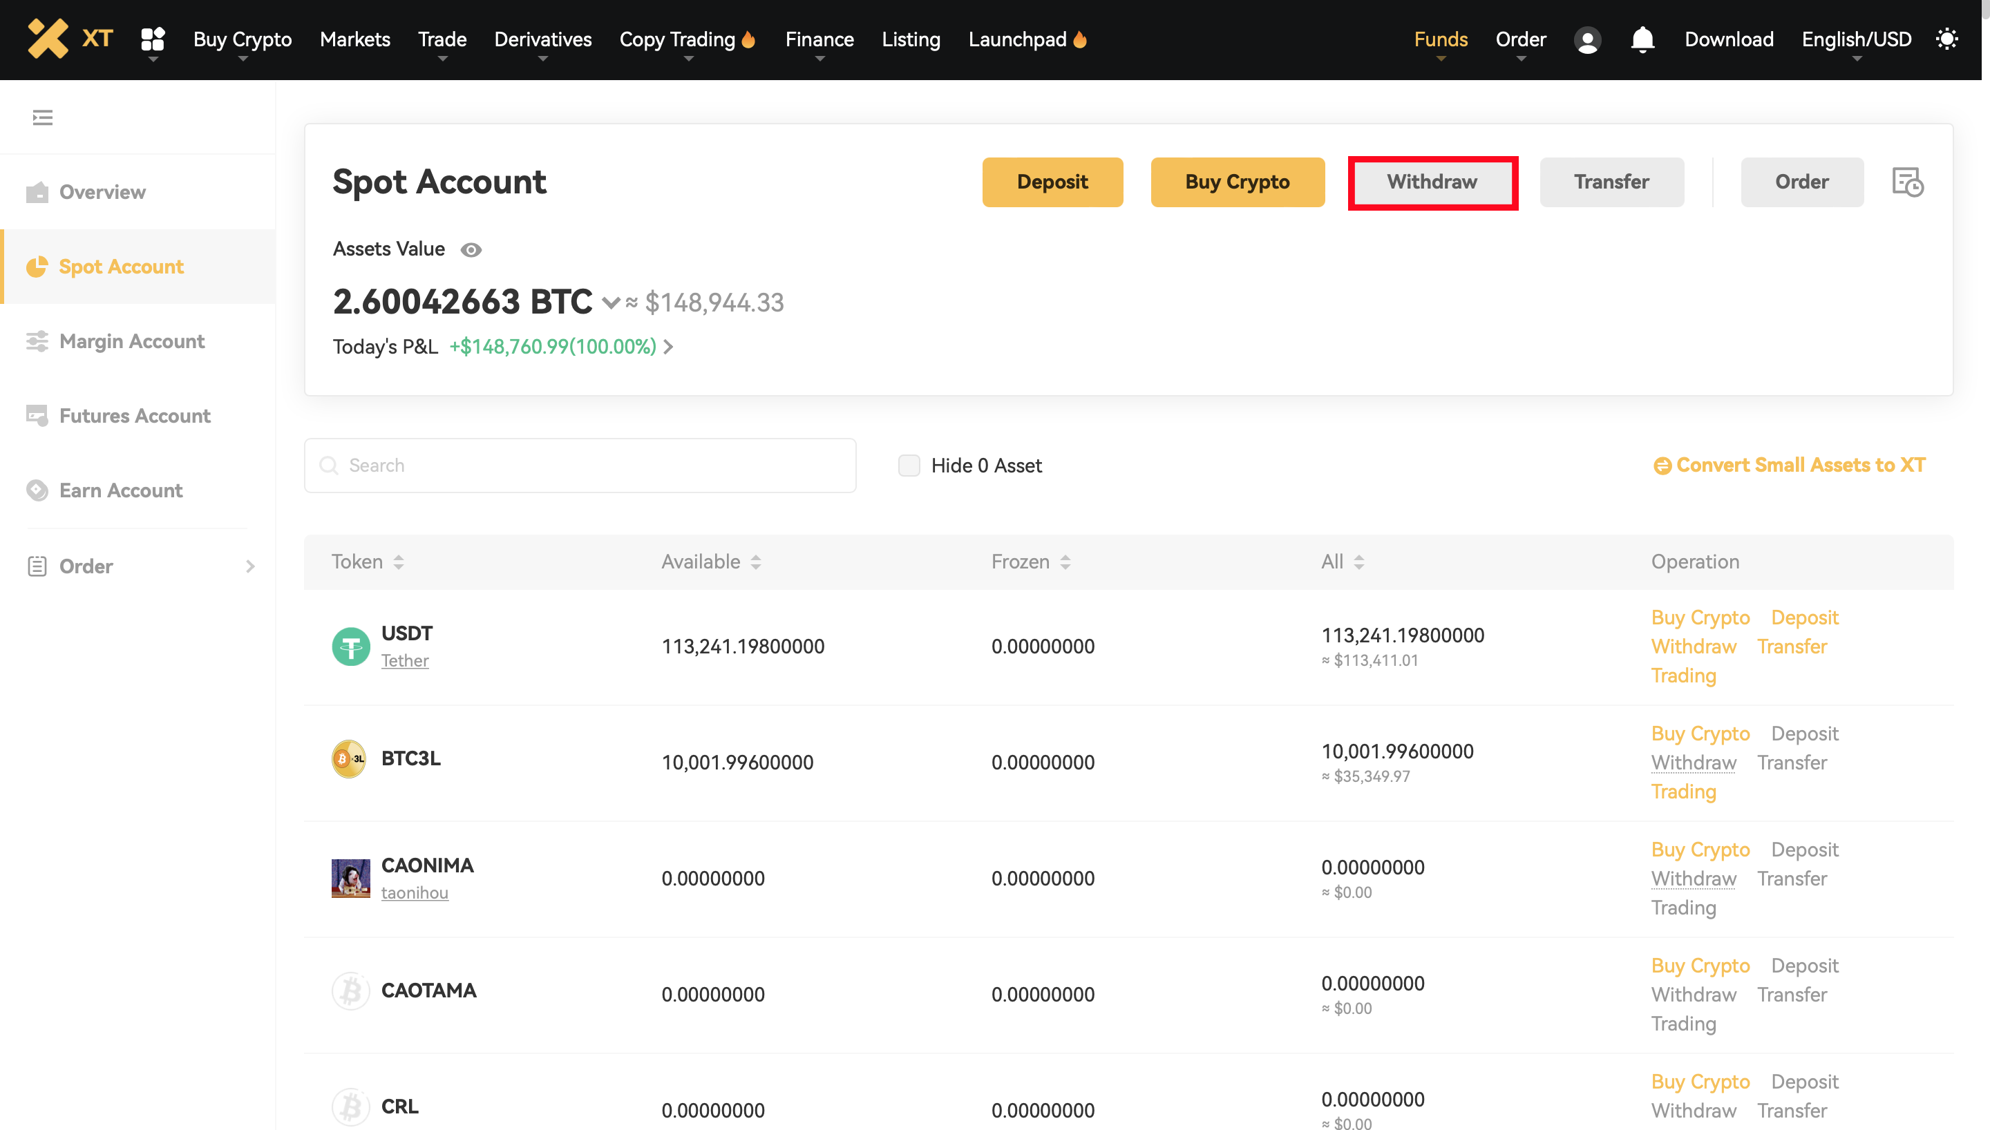Expand the BTC currency selector chevron
Screen dimensions: 1990x1130
click(x=611, y=303)
